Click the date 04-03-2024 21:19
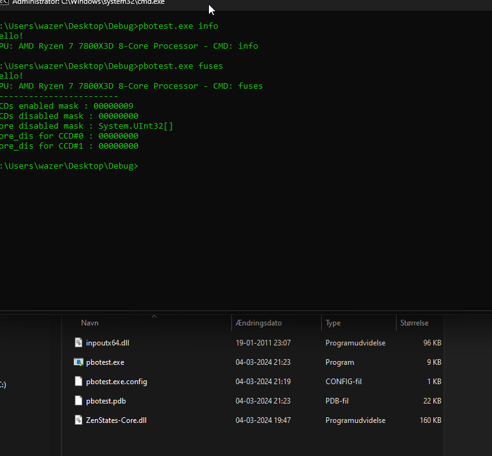Viewport: 492px width, 456px height. [263, 381]
